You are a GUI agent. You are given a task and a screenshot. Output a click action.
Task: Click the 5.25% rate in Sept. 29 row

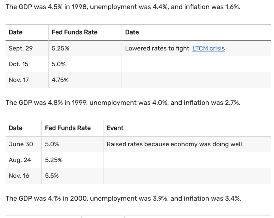tap(60, 48)
